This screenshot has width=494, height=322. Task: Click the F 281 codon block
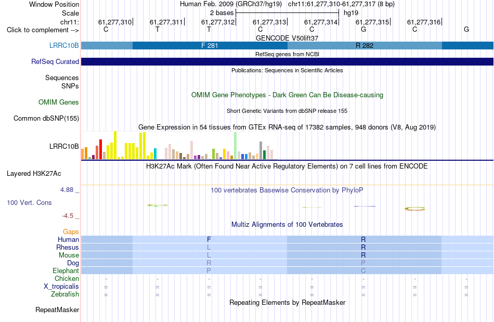[x=210, y=45]
